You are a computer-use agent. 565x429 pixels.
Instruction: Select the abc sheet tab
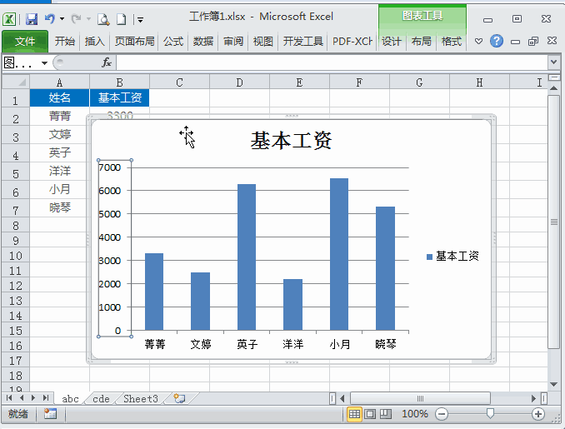(x=70, y=399)
